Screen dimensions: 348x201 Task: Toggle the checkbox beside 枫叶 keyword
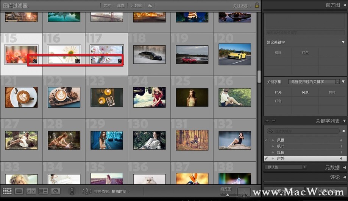(266, 146)
